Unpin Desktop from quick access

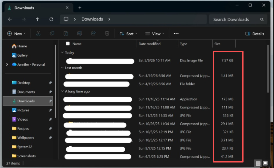50,83
